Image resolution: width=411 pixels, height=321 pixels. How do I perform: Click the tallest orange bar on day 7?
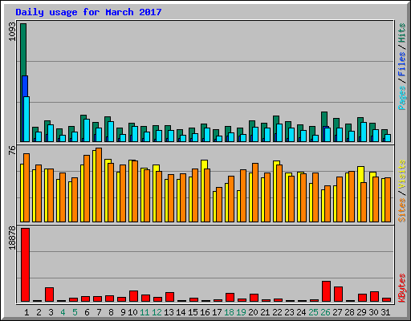[x=99, y=185]
